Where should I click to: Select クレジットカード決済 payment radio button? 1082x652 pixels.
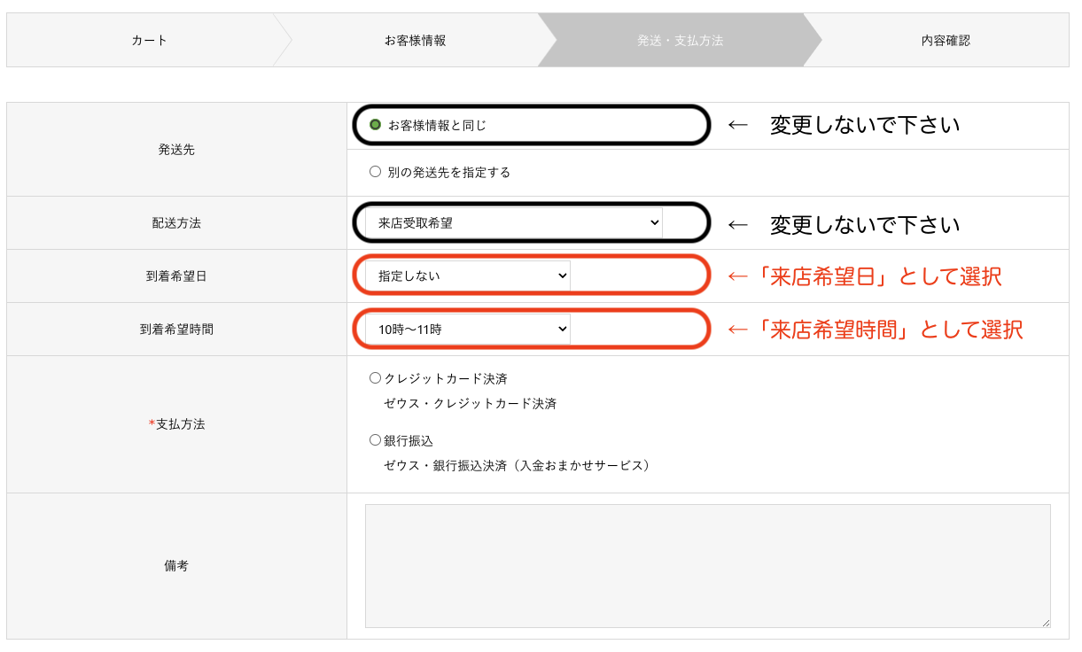[x=375, y=378]
